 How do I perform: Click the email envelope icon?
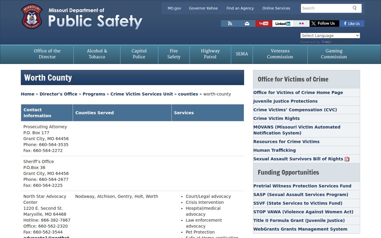(247, 24)
